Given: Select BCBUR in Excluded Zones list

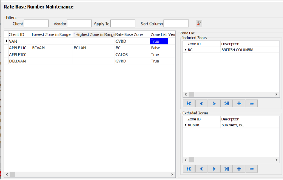Looking at the screenshot, I should 194,125.
